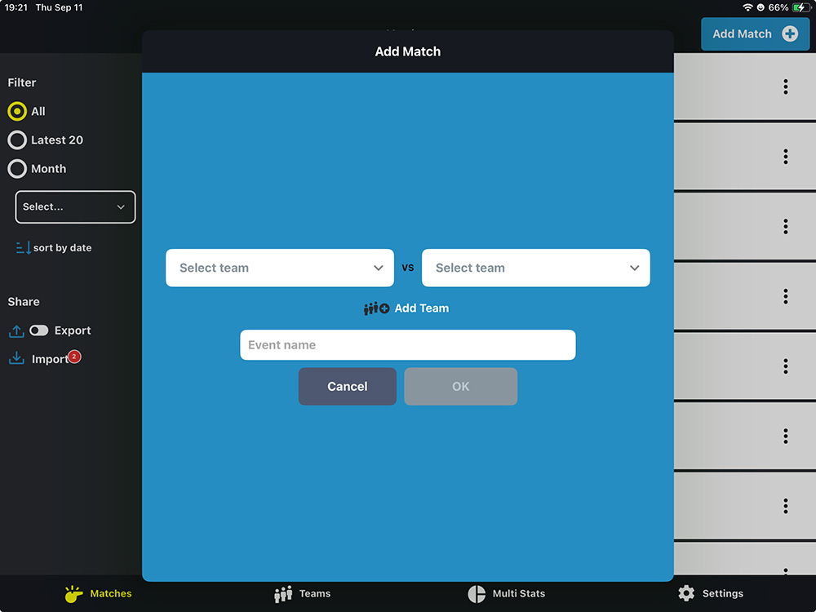Viewport: 816px width, 612px height.
Task: Click the Import download icon
Action: 16,359
